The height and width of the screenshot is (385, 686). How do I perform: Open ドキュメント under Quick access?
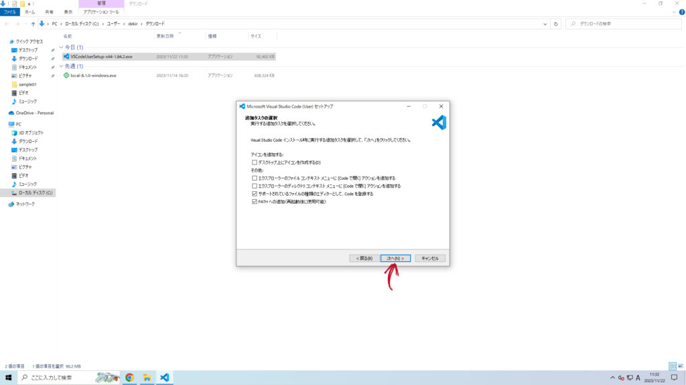coord(27,68)
